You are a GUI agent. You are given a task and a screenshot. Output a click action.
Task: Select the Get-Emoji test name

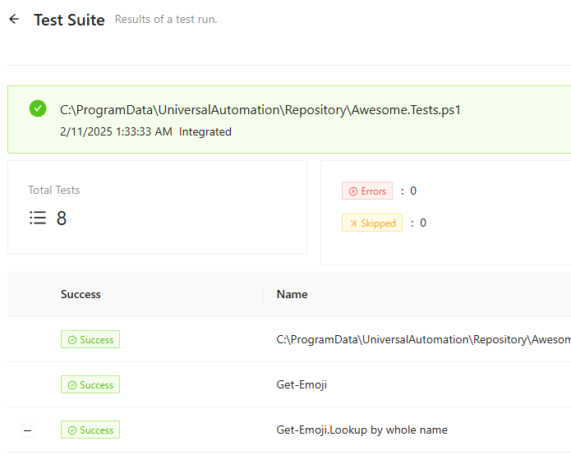[x=302, y=384]
